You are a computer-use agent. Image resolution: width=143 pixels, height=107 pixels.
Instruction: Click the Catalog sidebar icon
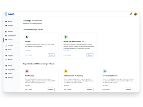pos(6,40)
